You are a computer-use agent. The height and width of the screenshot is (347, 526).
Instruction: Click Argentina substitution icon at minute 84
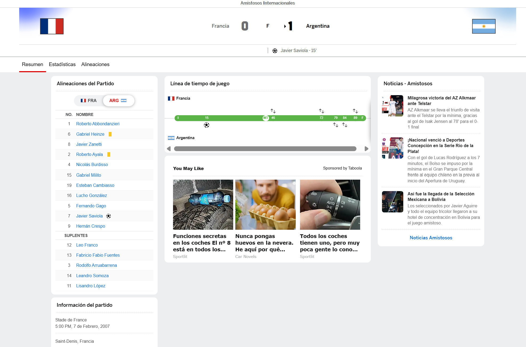pos(345,125)
